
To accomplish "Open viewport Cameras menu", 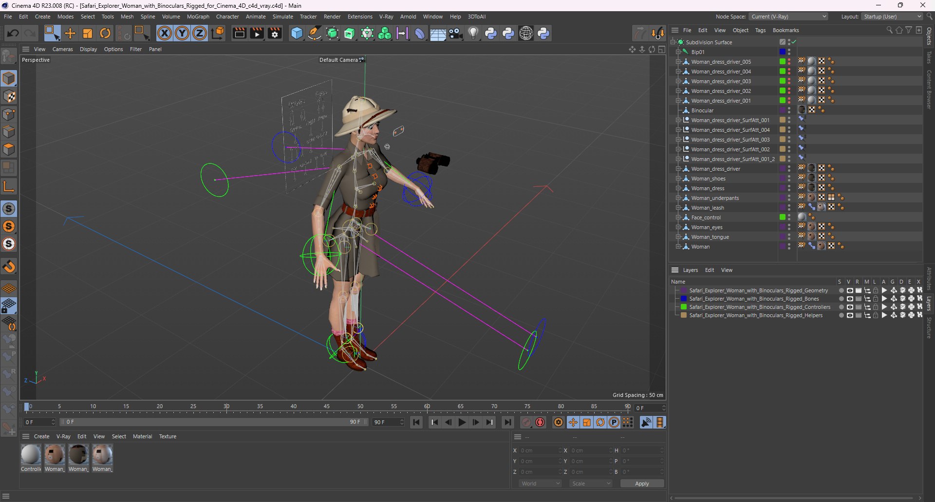I will click(62, 49).
